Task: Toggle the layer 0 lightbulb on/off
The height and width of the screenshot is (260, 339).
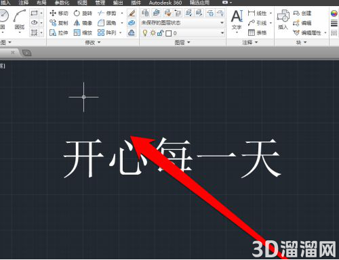Action: pyautogui.click(x=145, y=33)
